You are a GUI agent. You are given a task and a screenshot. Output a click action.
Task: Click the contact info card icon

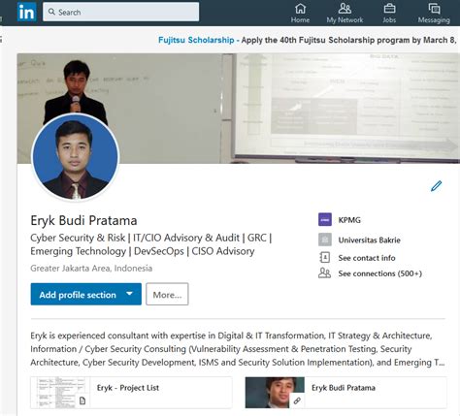pyautogui.click(x=324, y=258)
